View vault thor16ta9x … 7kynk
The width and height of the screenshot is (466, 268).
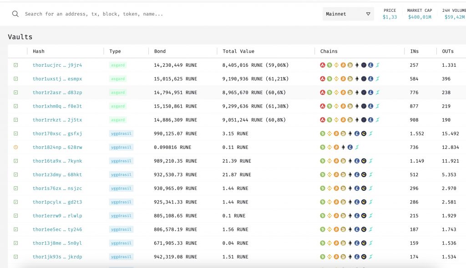[57, 161]
